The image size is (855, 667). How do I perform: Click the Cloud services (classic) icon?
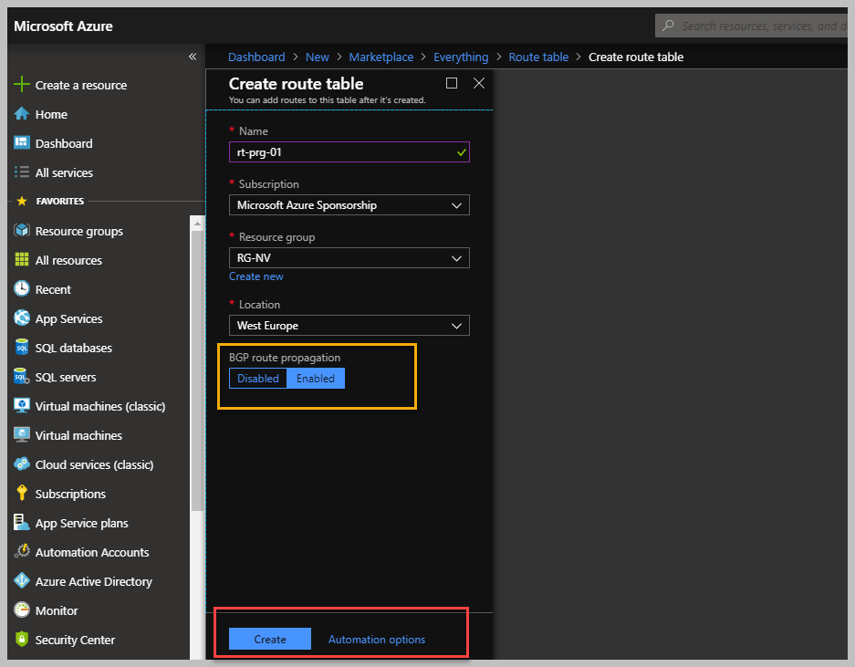coord(22,464)
